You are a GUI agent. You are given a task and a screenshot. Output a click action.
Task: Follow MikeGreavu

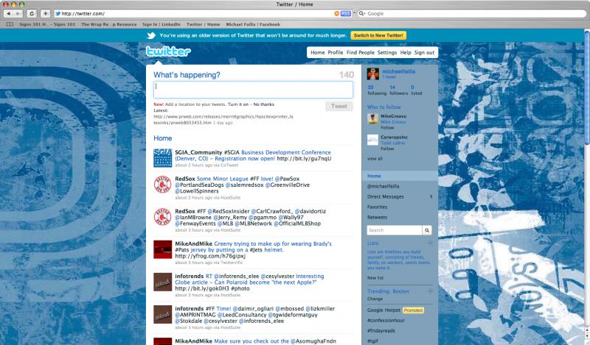tap(387, 128)
